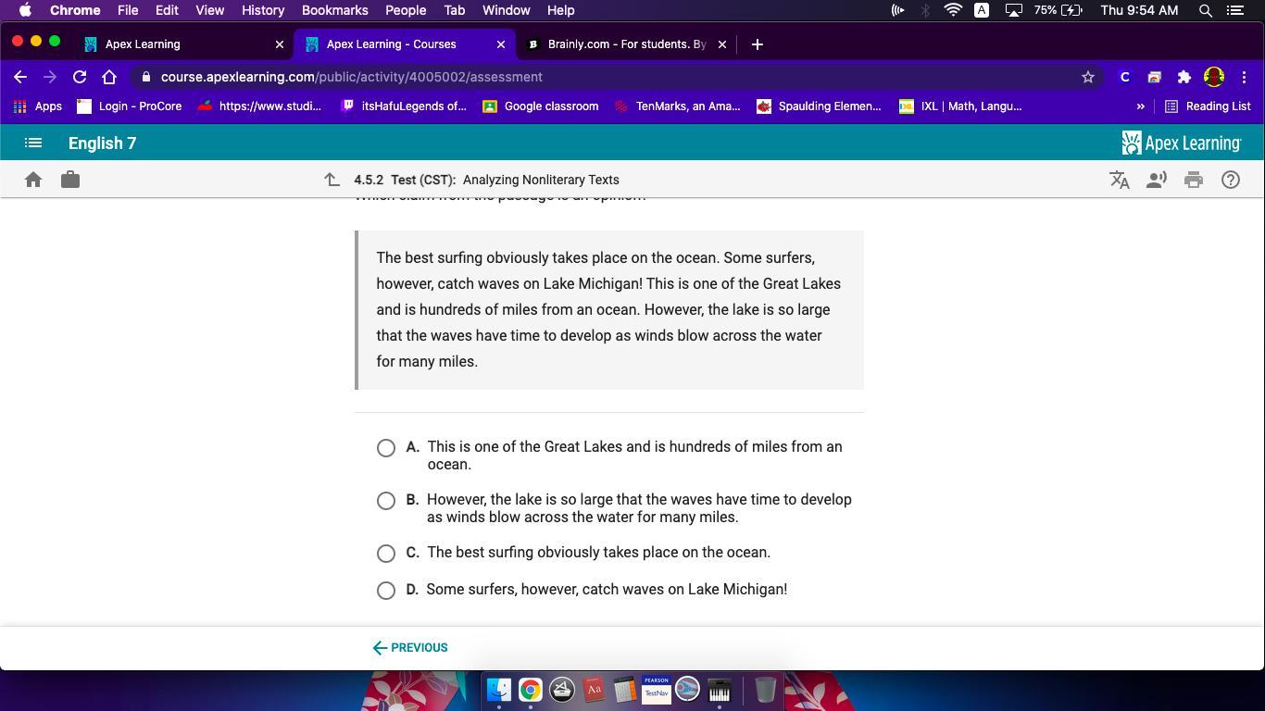
Task: Open the studi... bookmark
Action: (x=259, y=106)
